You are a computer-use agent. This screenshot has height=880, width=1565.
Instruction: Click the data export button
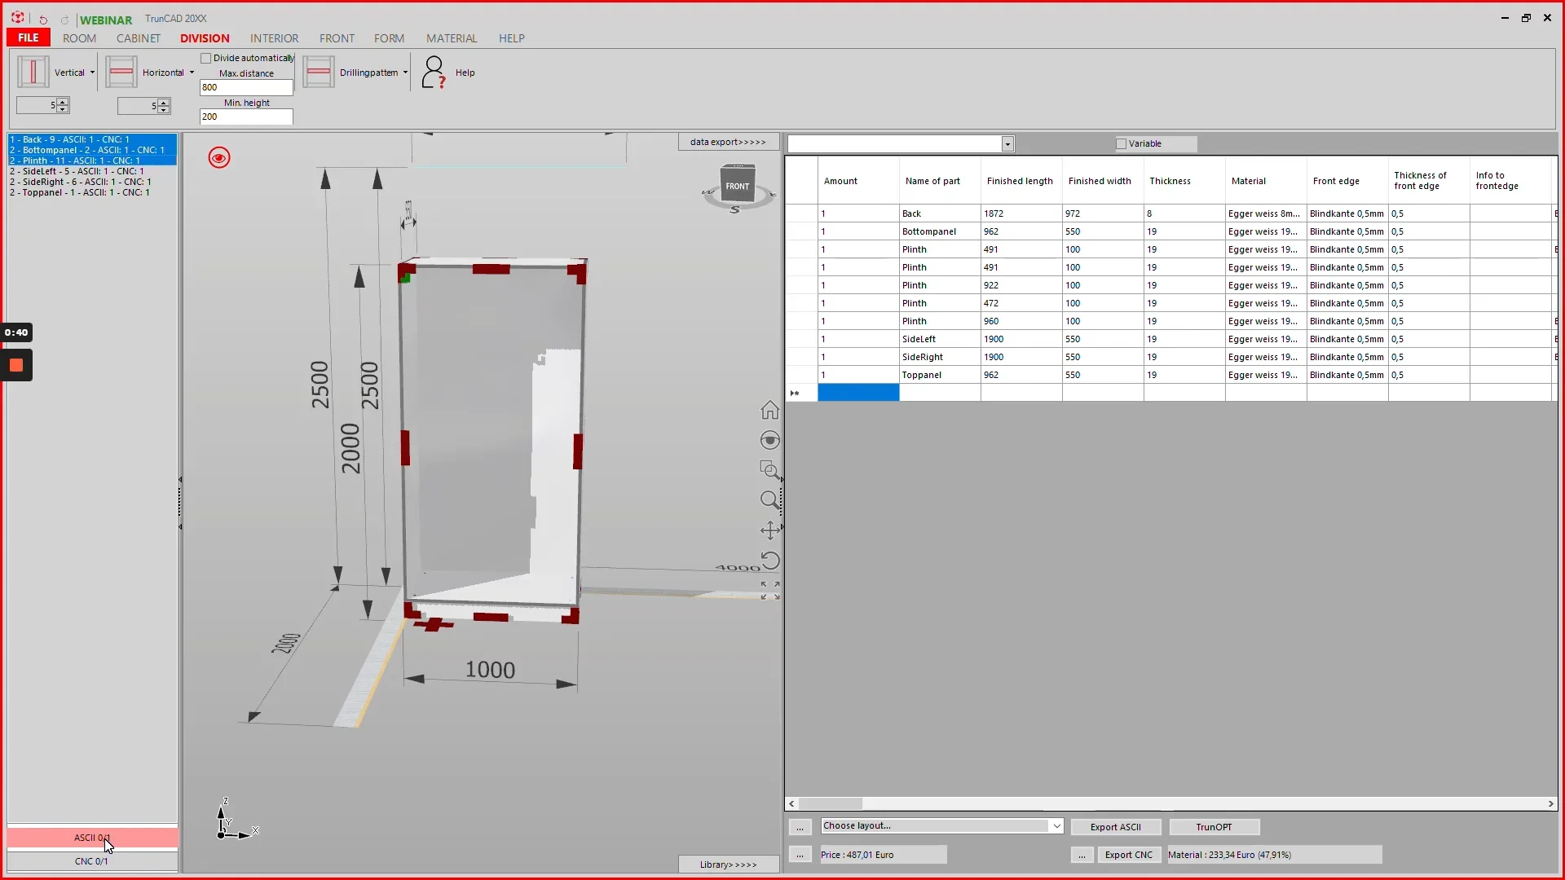tap(728, 142)
